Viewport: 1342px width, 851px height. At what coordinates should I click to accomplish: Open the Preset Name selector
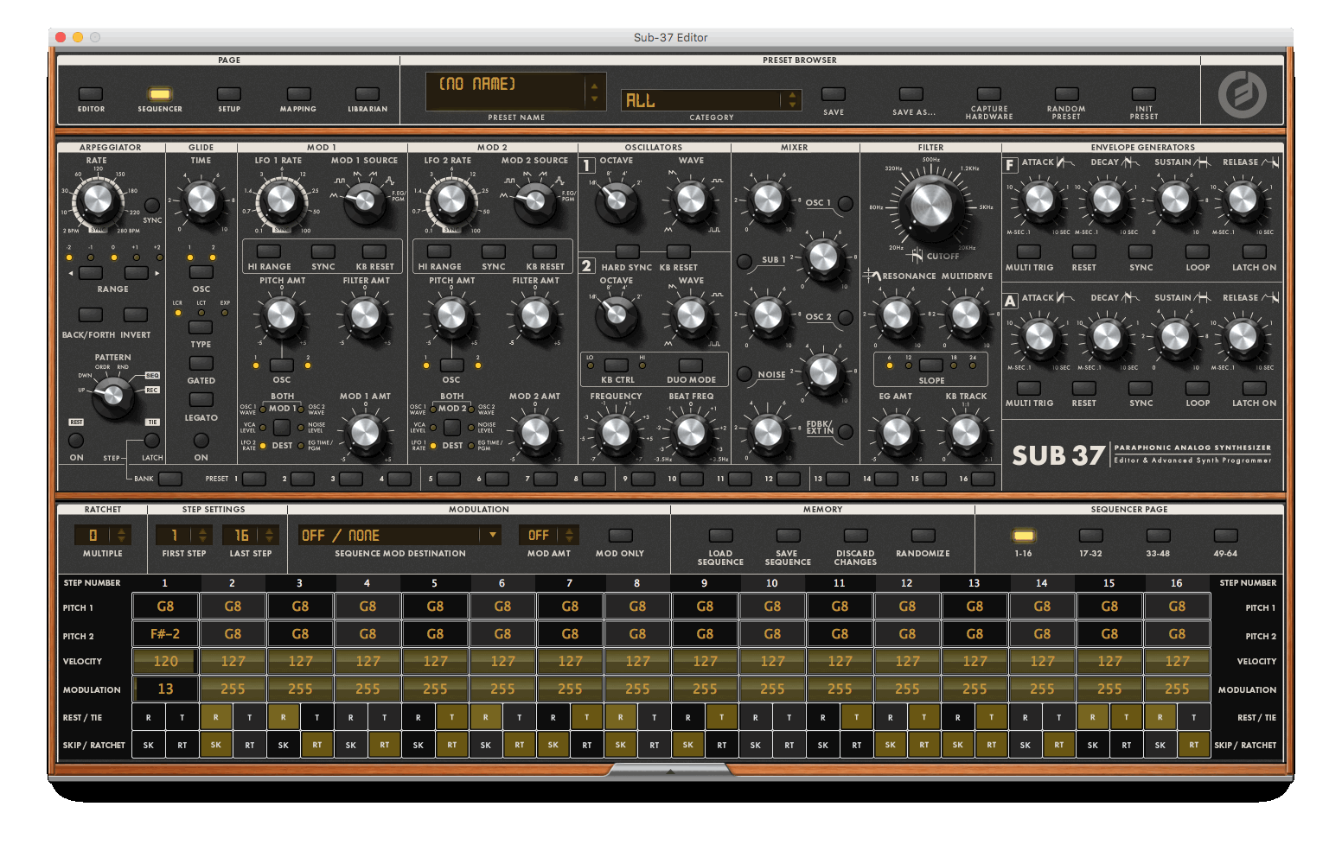(505, 91)
